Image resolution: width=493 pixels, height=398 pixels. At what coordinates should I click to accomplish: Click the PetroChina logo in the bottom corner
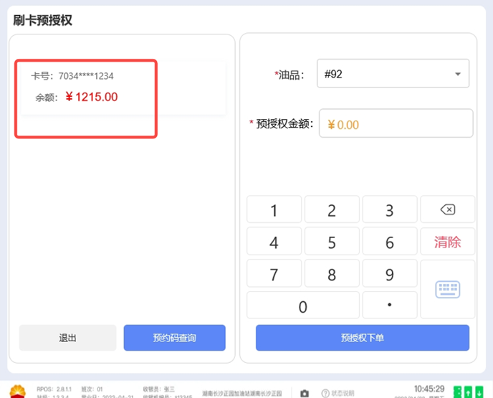14,391
